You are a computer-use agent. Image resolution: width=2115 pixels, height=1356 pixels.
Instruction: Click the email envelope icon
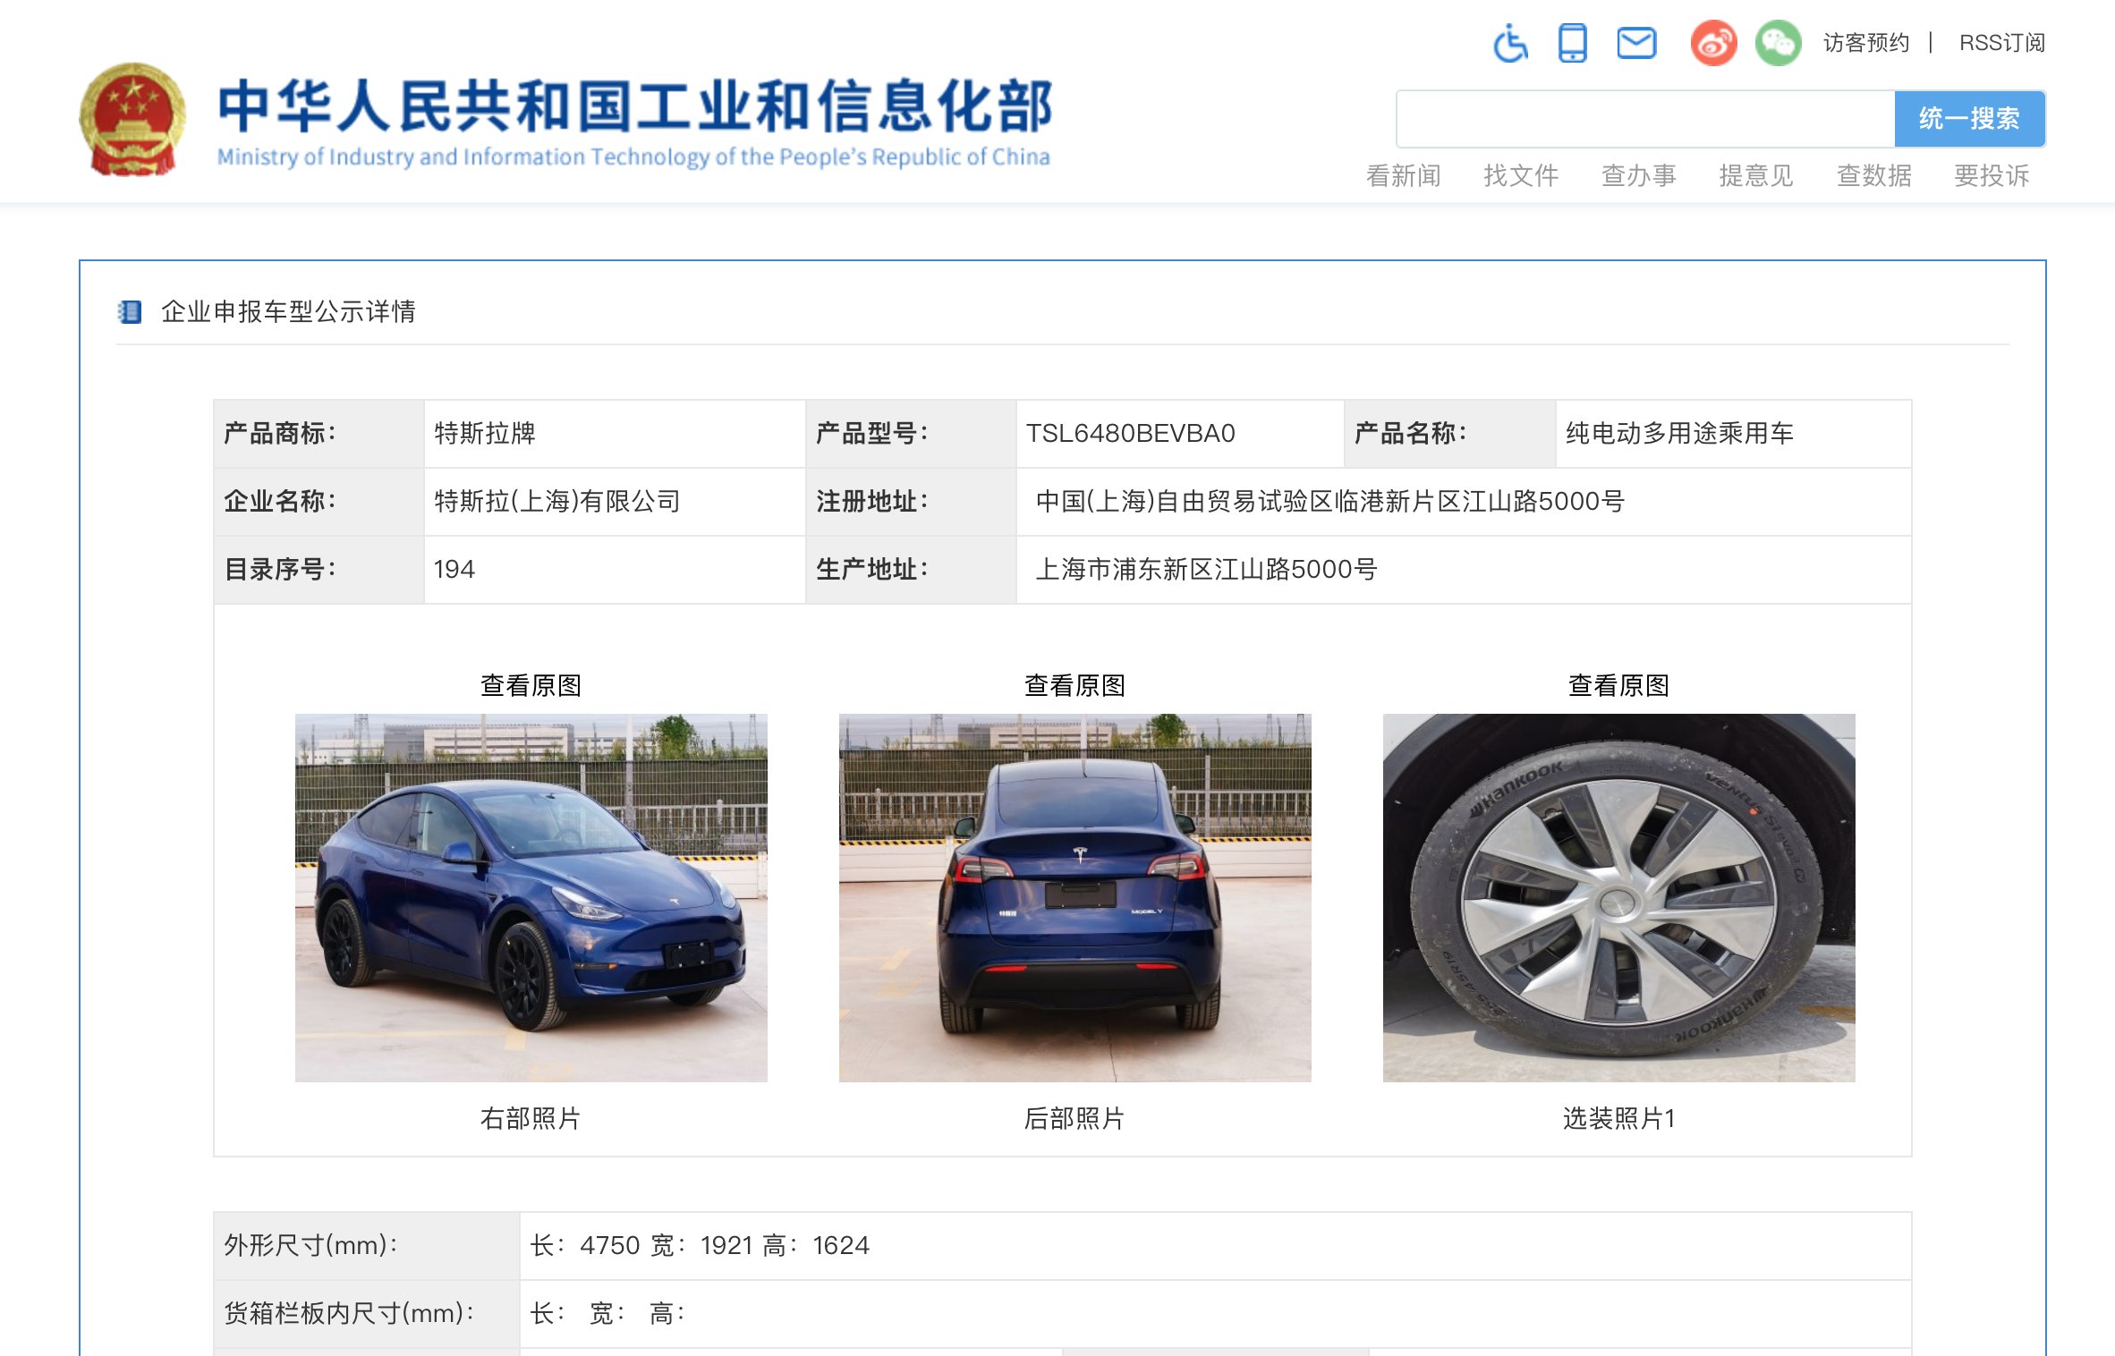pos(1636,42)
